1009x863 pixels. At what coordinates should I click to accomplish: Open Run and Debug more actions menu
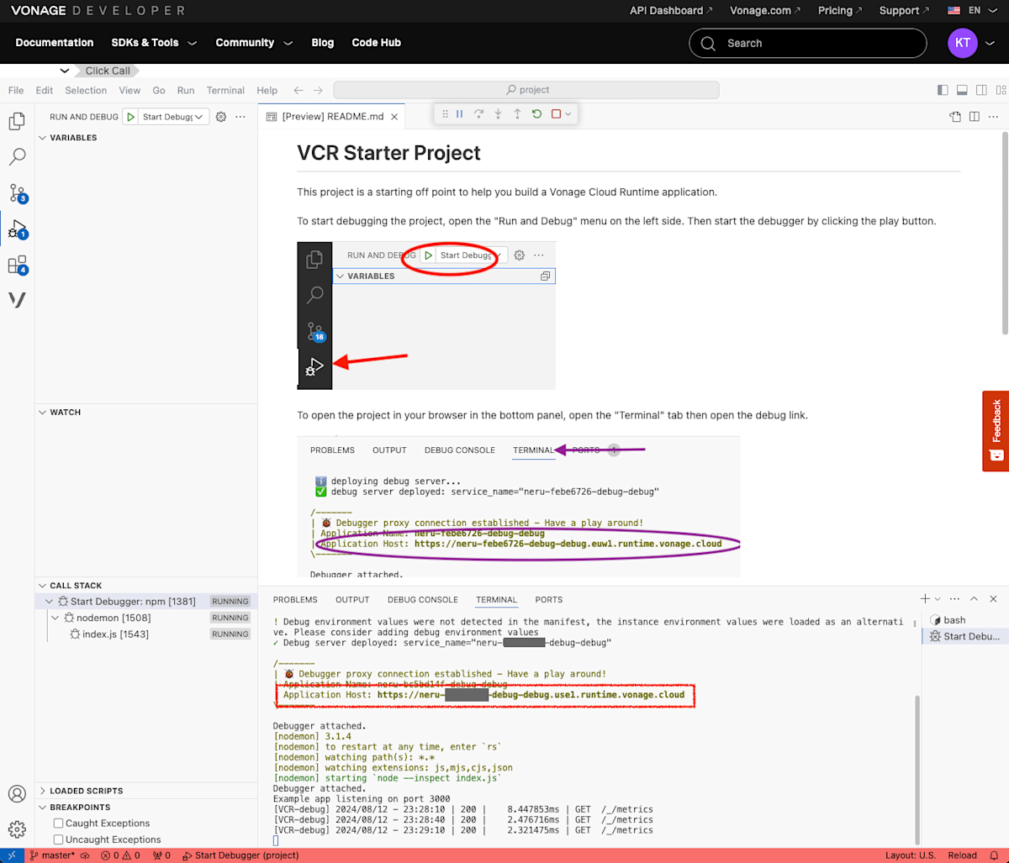pyautogui.click(x=240, y=117)
